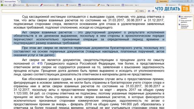The image size is (194, 109).
Task: Click the icon right after Найти button
Action: [x=149, y=11]
